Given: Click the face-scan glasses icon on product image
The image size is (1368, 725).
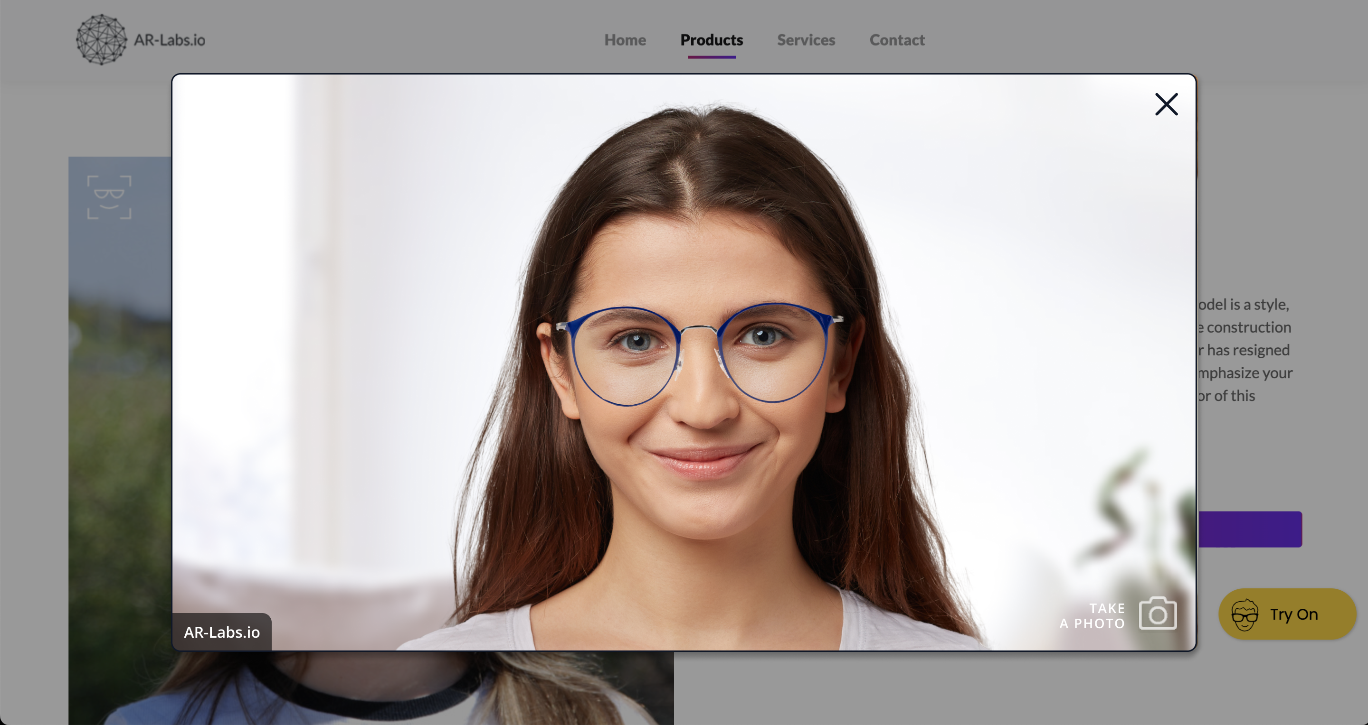Looking at the screenshot, I should 109,197.
